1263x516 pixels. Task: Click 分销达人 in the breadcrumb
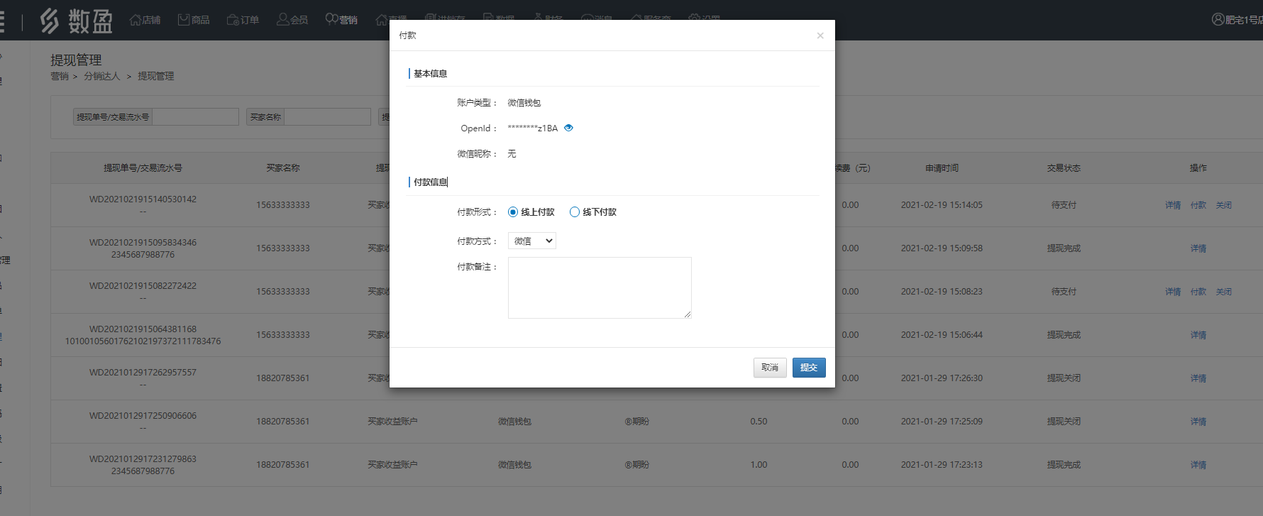(x=102, y=76)
